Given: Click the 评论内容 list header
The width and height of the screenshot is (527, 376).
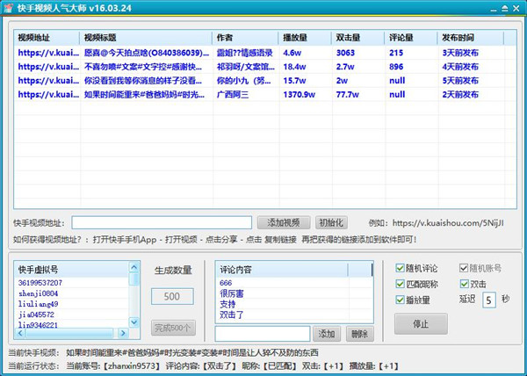Looking at the screenshot, I should pyautogui.click(x=282, y=270).
